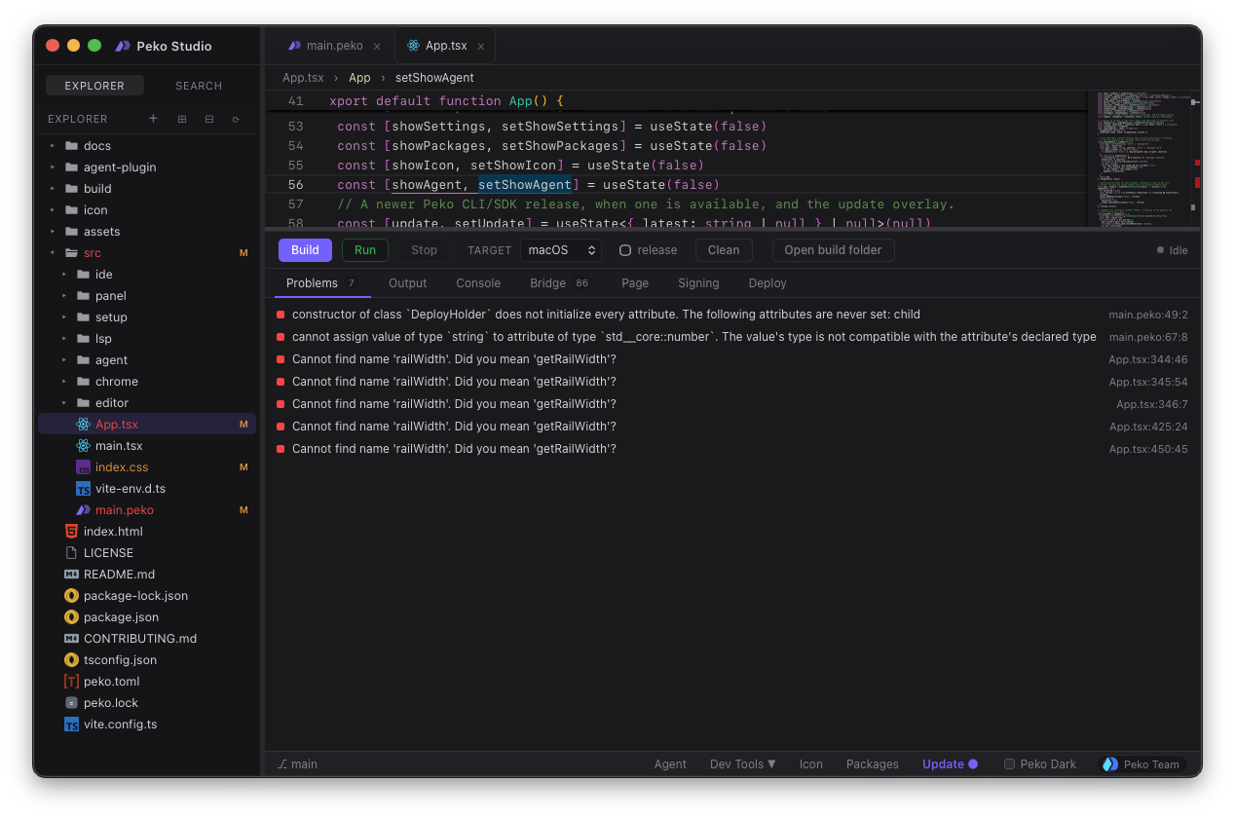The image size is (1235, 818).
Task: Expand the chrome folder
Action: [x=64, y=382]
